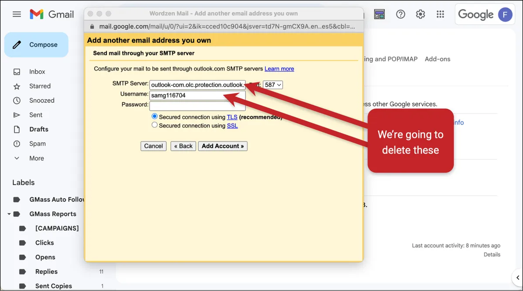Open the Spam folder

[x=37, y=144]
